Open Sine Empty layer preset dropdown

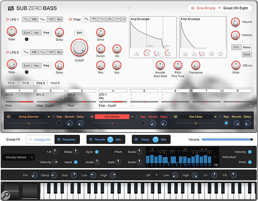point(132,117)
